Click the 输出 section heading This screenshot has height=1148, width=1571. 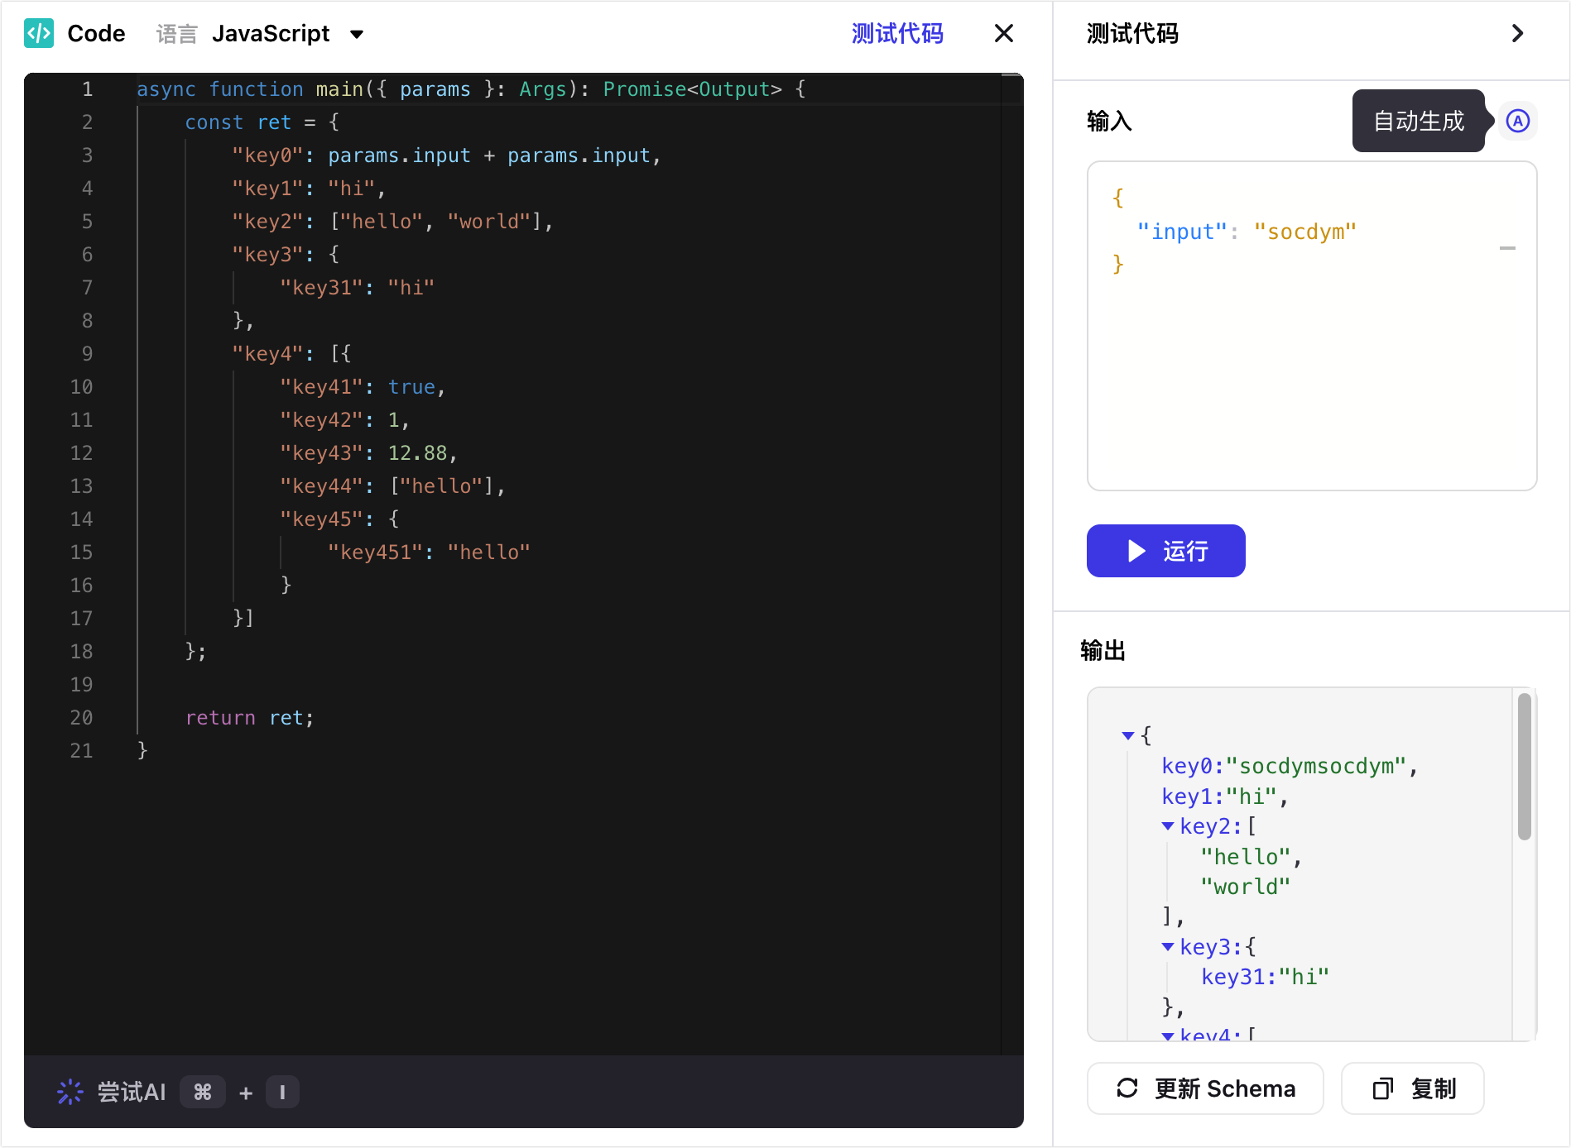pos(1103,651)
